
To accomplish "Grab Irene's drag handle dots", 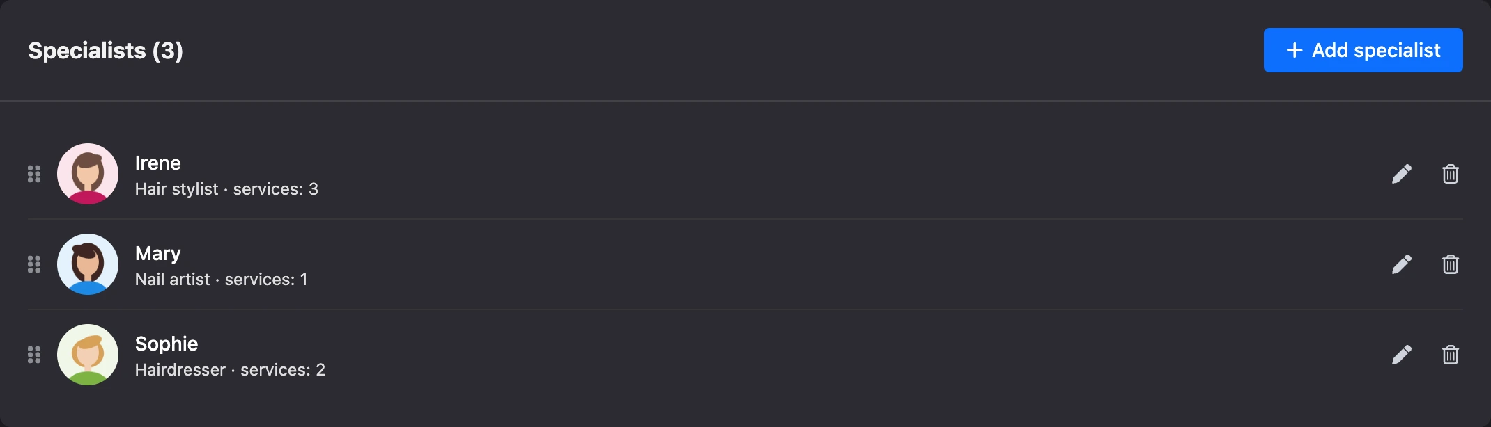I will 34,174.
